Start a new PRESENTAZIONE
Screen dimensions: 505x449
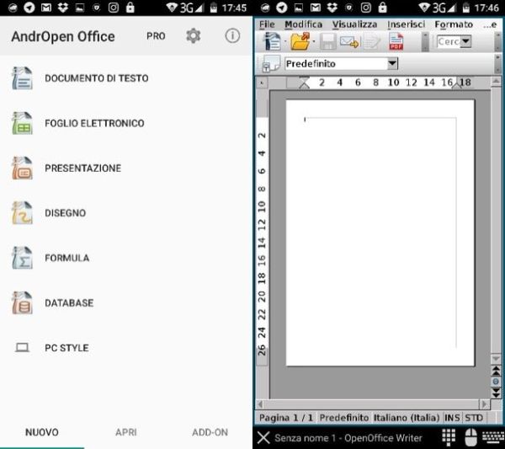pyautogui.click(x=82, y=168)
